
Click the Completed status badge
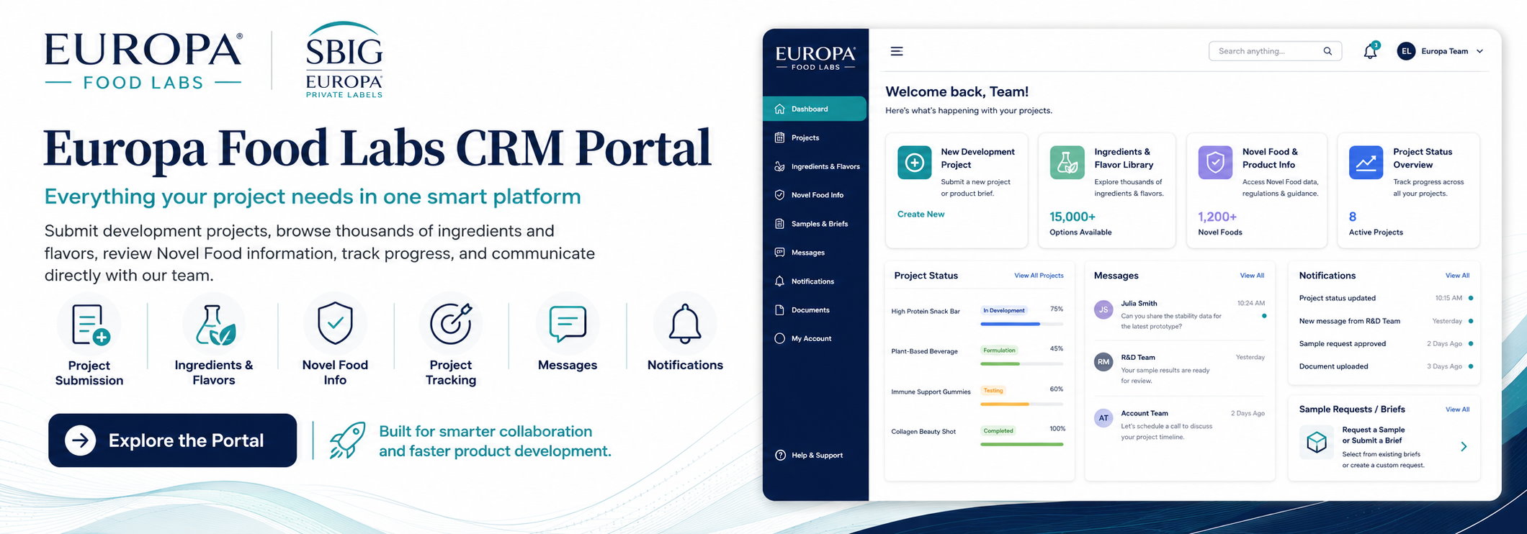coord(998,431)
